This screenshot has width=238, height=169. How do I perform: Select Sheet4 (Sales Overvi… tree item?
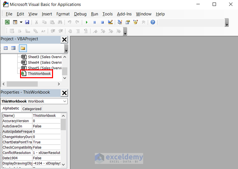tap(41, 63)
